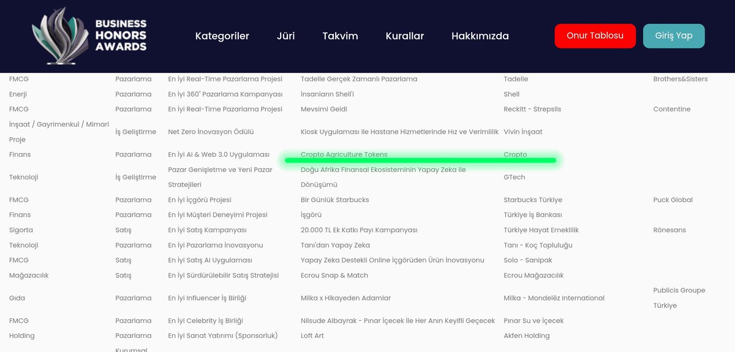Click the red Onur Tablosu button
735x352 pixels.
(595, 36)
